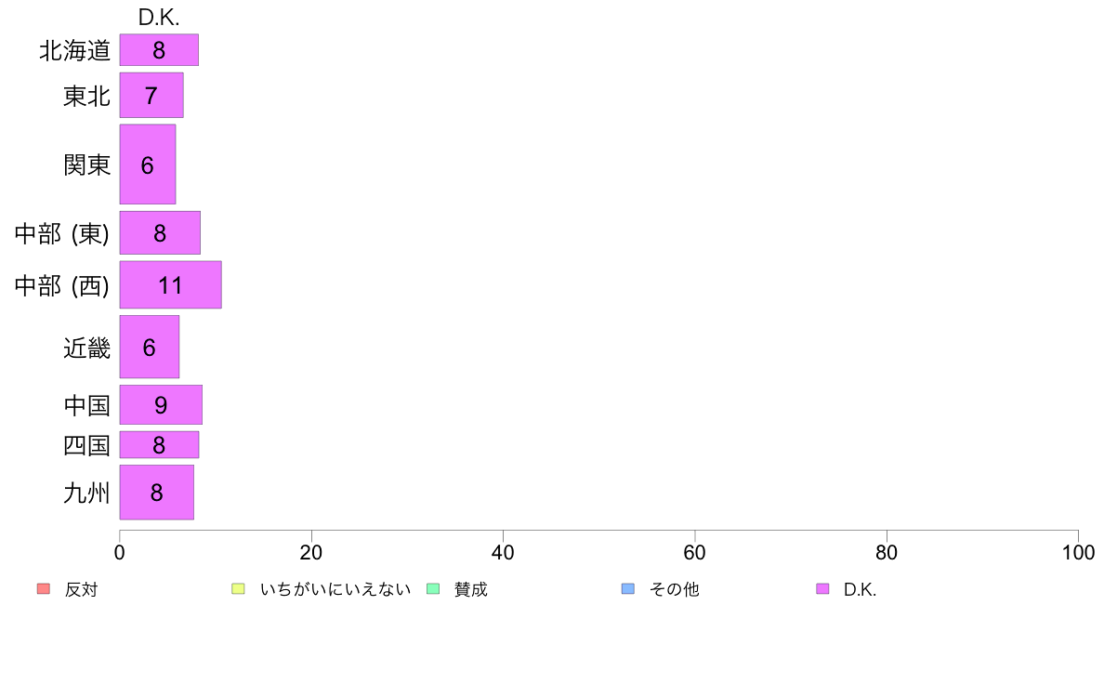Click the 100 tick on x-axis
The height and width of the screenshot is (684, 1104).
pos(1078,552)
